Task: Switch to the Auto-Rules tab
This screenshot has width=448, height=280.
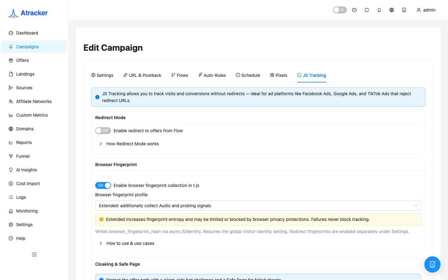Action: 212,75
